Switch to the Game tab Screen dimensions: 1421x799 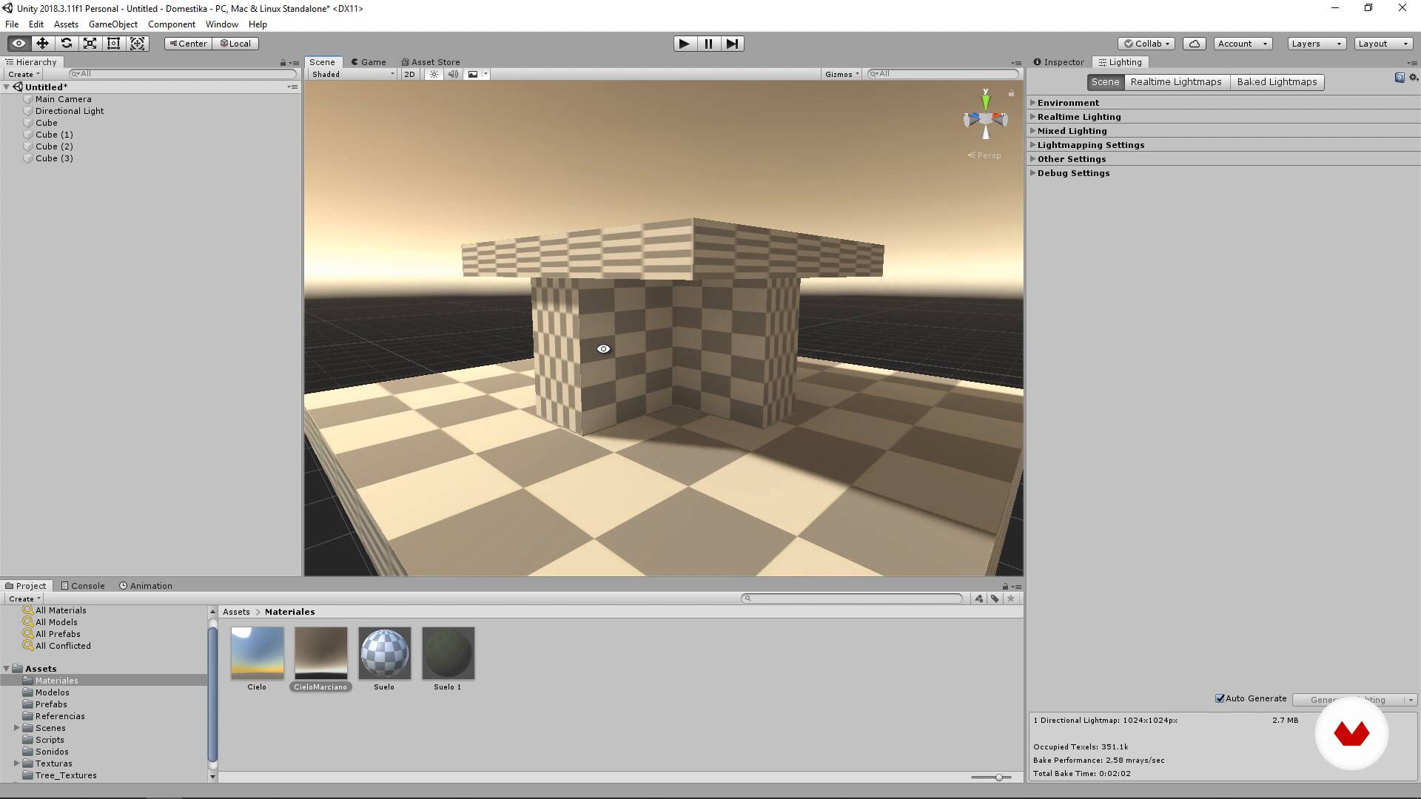368,62
